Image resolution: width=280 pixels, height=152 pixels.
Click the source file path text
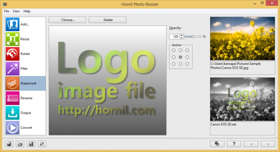click(236, 66)
